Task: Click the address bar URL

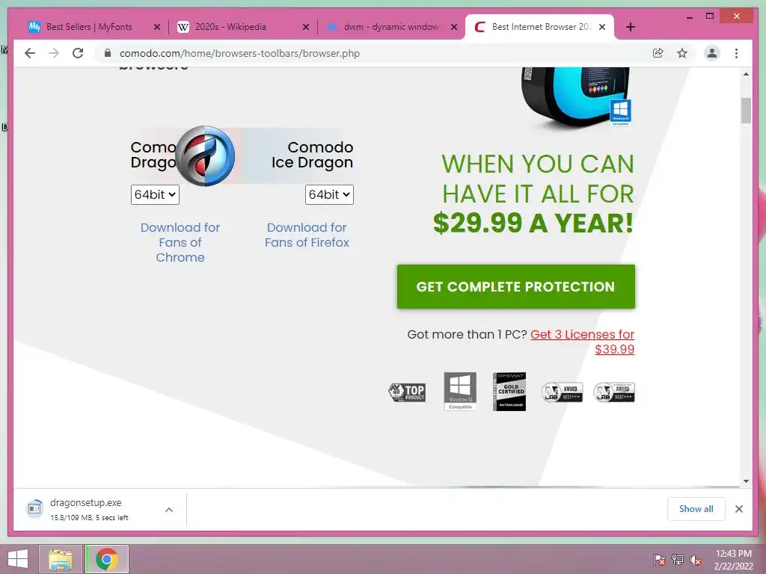Action: (239, 53)
